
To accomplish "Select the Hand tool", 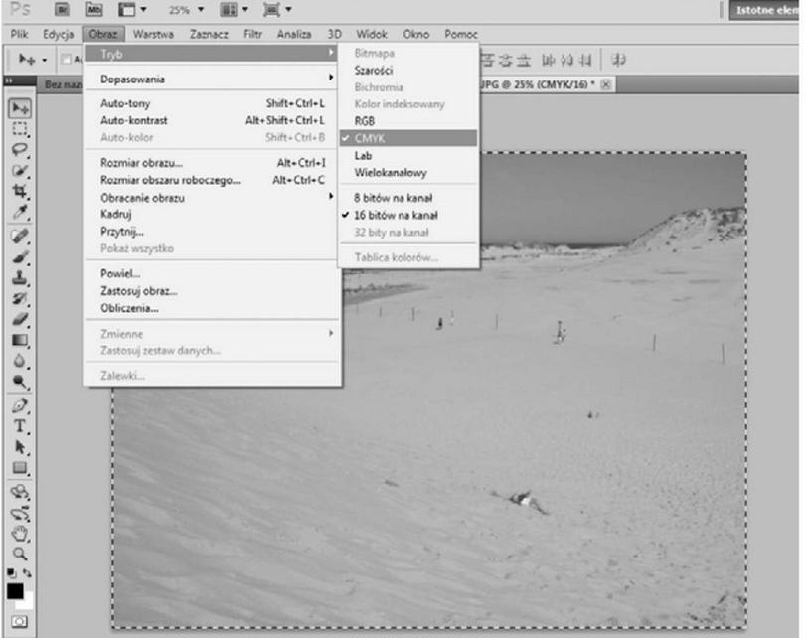I will tap(19, 534).
